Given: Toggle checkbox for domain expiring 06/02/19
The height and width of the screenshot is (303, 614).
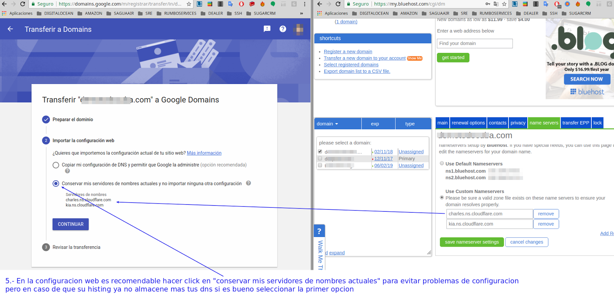Looking at the screenshot, I should pyautogui.click(x=320, y=165).
